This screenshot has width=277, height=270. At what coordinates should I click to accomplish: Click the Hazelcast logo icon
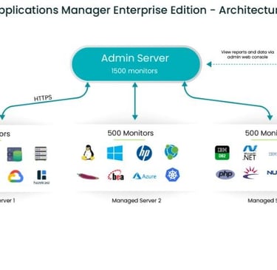coord(41,177)
